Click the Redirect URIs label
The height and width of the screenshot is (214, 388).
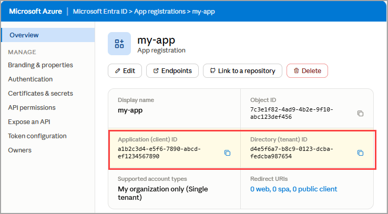(x=269, y=179)
